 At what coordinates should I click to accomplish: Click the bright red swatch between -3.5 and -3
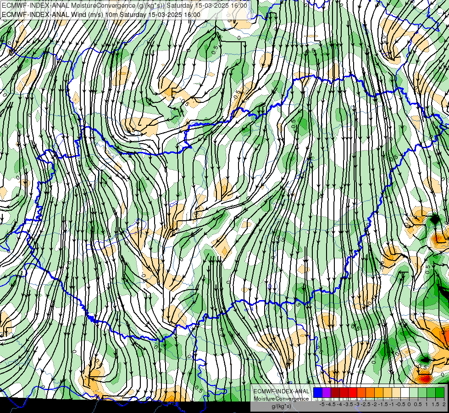tap(353, 392)
